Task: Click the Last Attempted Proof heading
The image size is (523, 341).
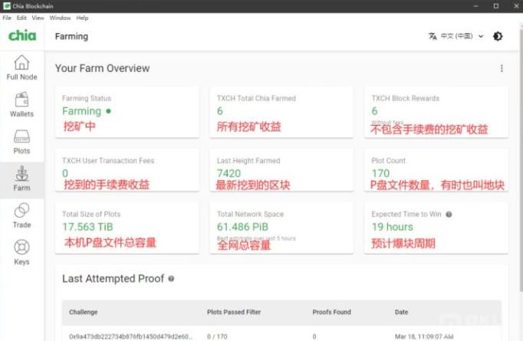Action: coord(113,279)
